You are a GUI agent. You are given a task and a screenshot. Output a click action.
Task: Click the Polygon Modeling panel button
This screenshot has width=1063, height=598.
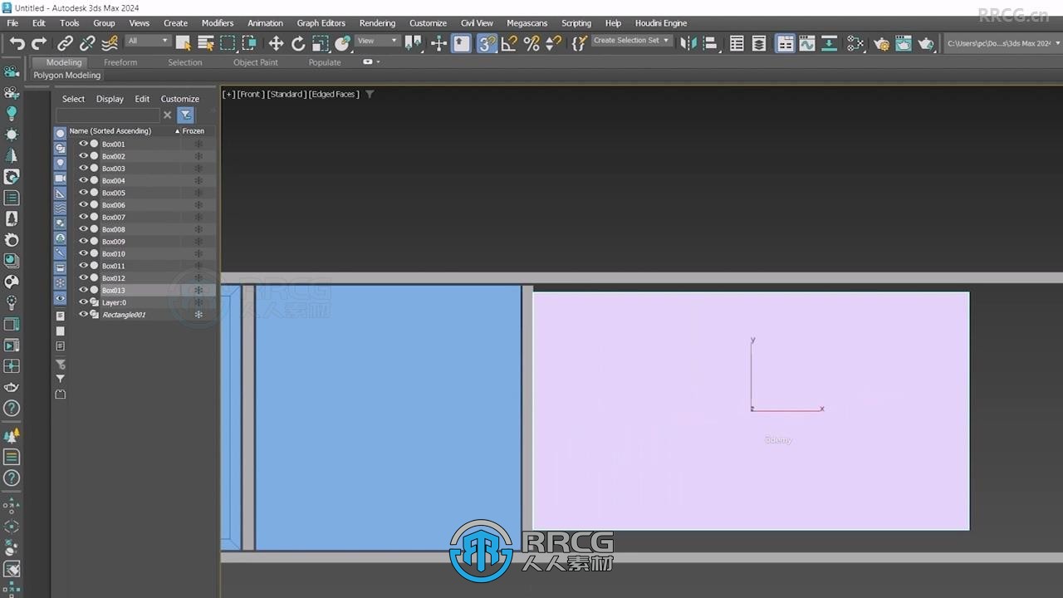(66, 76)
